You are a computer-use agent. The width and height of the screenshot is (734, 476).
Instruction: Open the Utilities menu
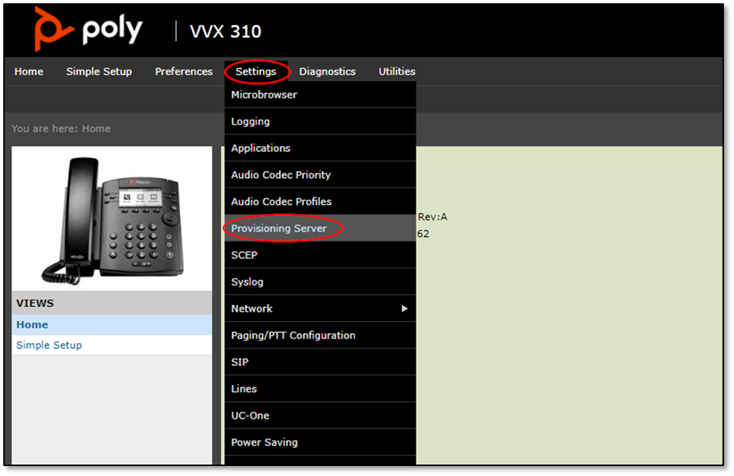(397, 72)
